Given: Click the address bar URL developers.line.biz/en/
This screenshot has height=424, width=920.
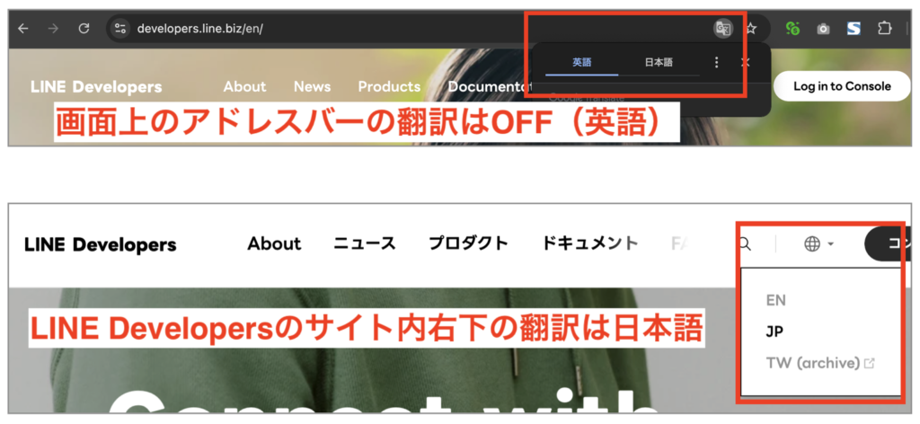Looking at the screenshot, I should pyautogui.click(x=199, y=29).
